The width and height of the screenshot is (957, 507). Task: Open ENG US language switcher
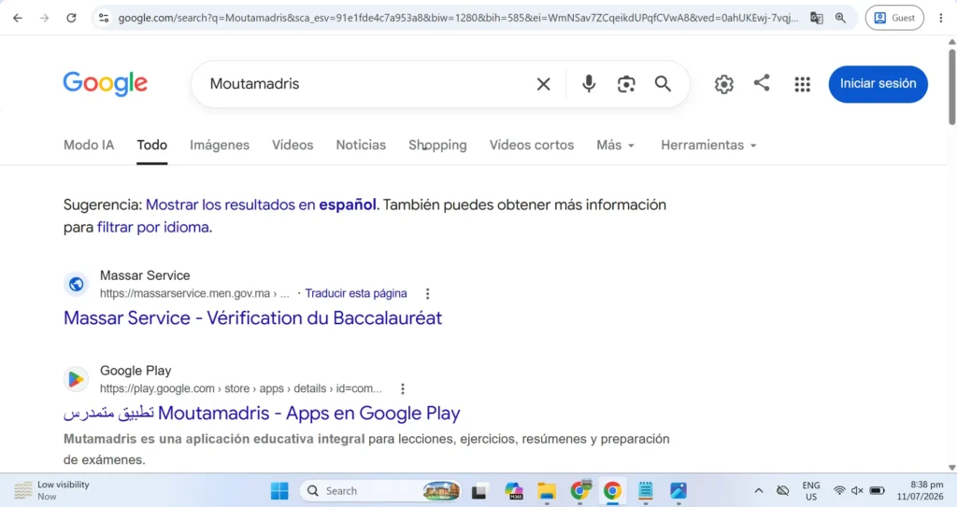[x=810, y=490]
